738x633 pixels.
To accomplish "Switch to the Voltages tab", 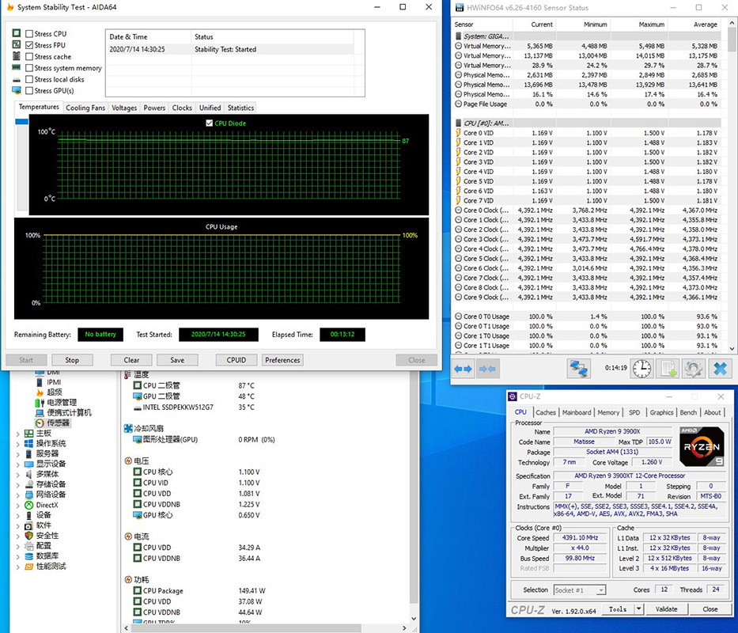I will (124, 108).
